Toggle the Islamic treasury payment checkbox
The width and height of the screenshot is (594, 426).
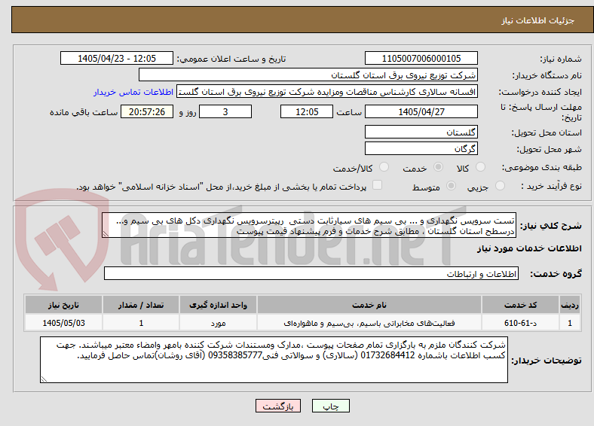coord(378,185)
